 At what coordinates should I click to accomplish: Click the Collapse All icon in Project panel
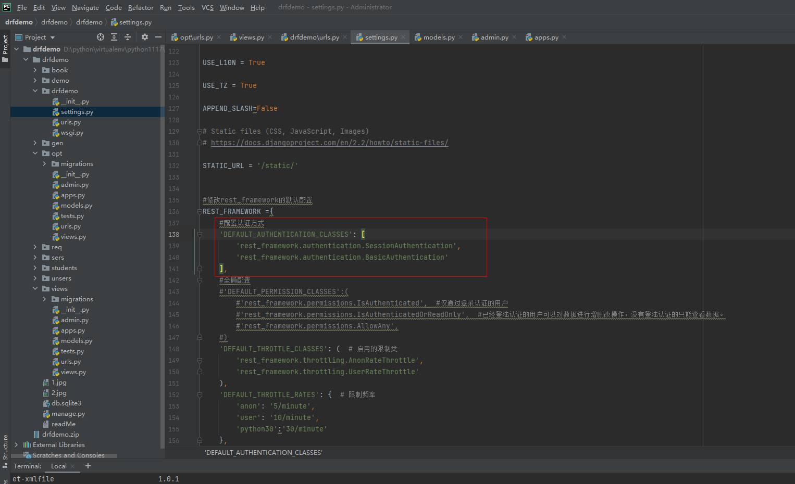coord(128,37)
